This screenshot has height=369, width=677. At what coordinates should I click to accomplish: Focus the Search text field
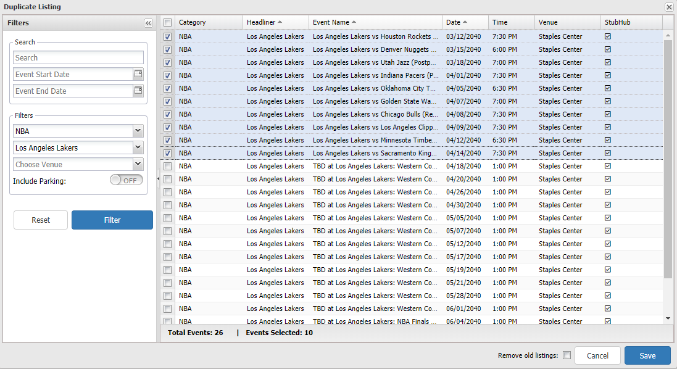[x=78, y=58]
